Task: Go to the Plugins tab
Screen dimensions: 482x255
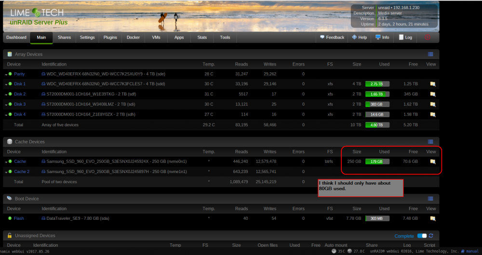Action: click(110, 37)
